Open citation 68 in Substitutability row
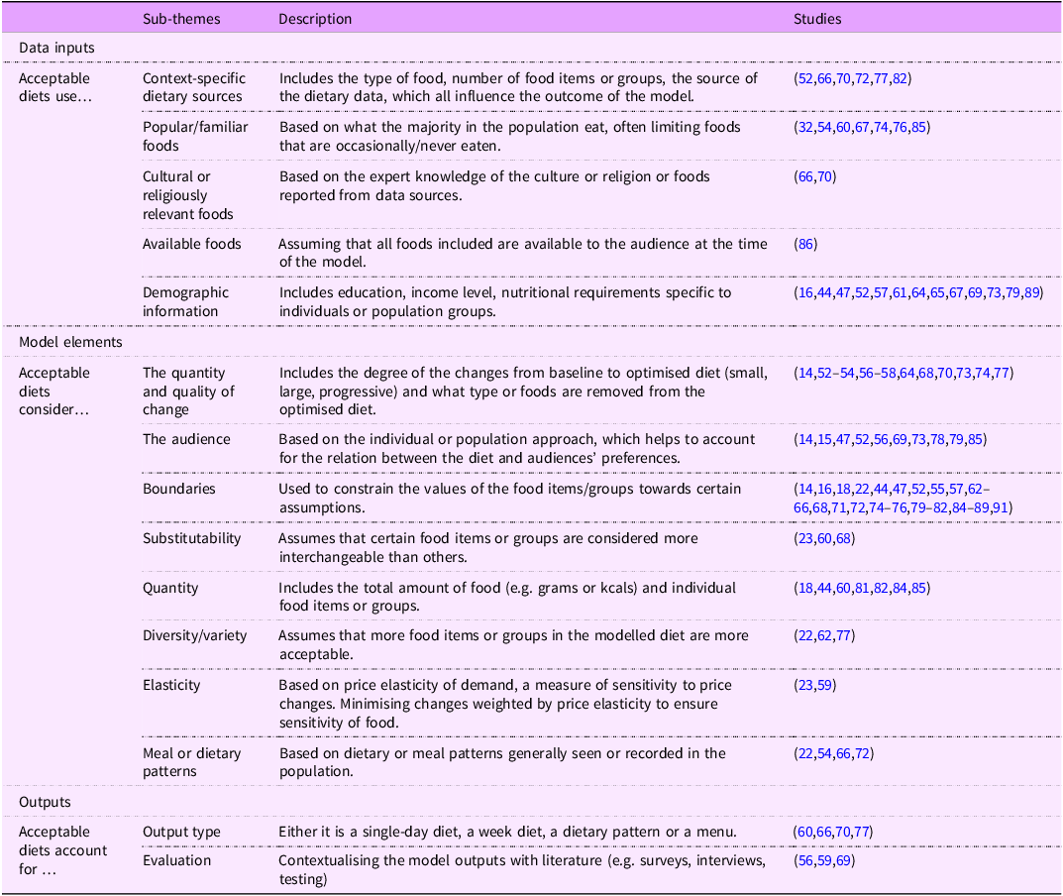The image size is (1063, 896). [843, 538]
